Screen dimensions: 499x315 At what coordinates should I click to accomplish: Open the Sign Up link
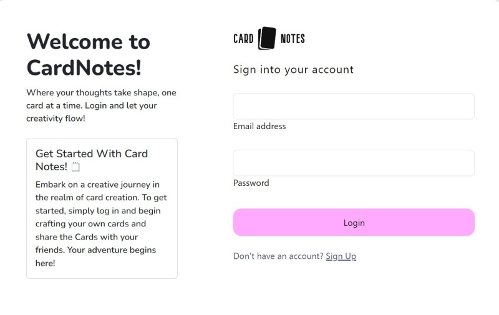click(x=341, y=256)
